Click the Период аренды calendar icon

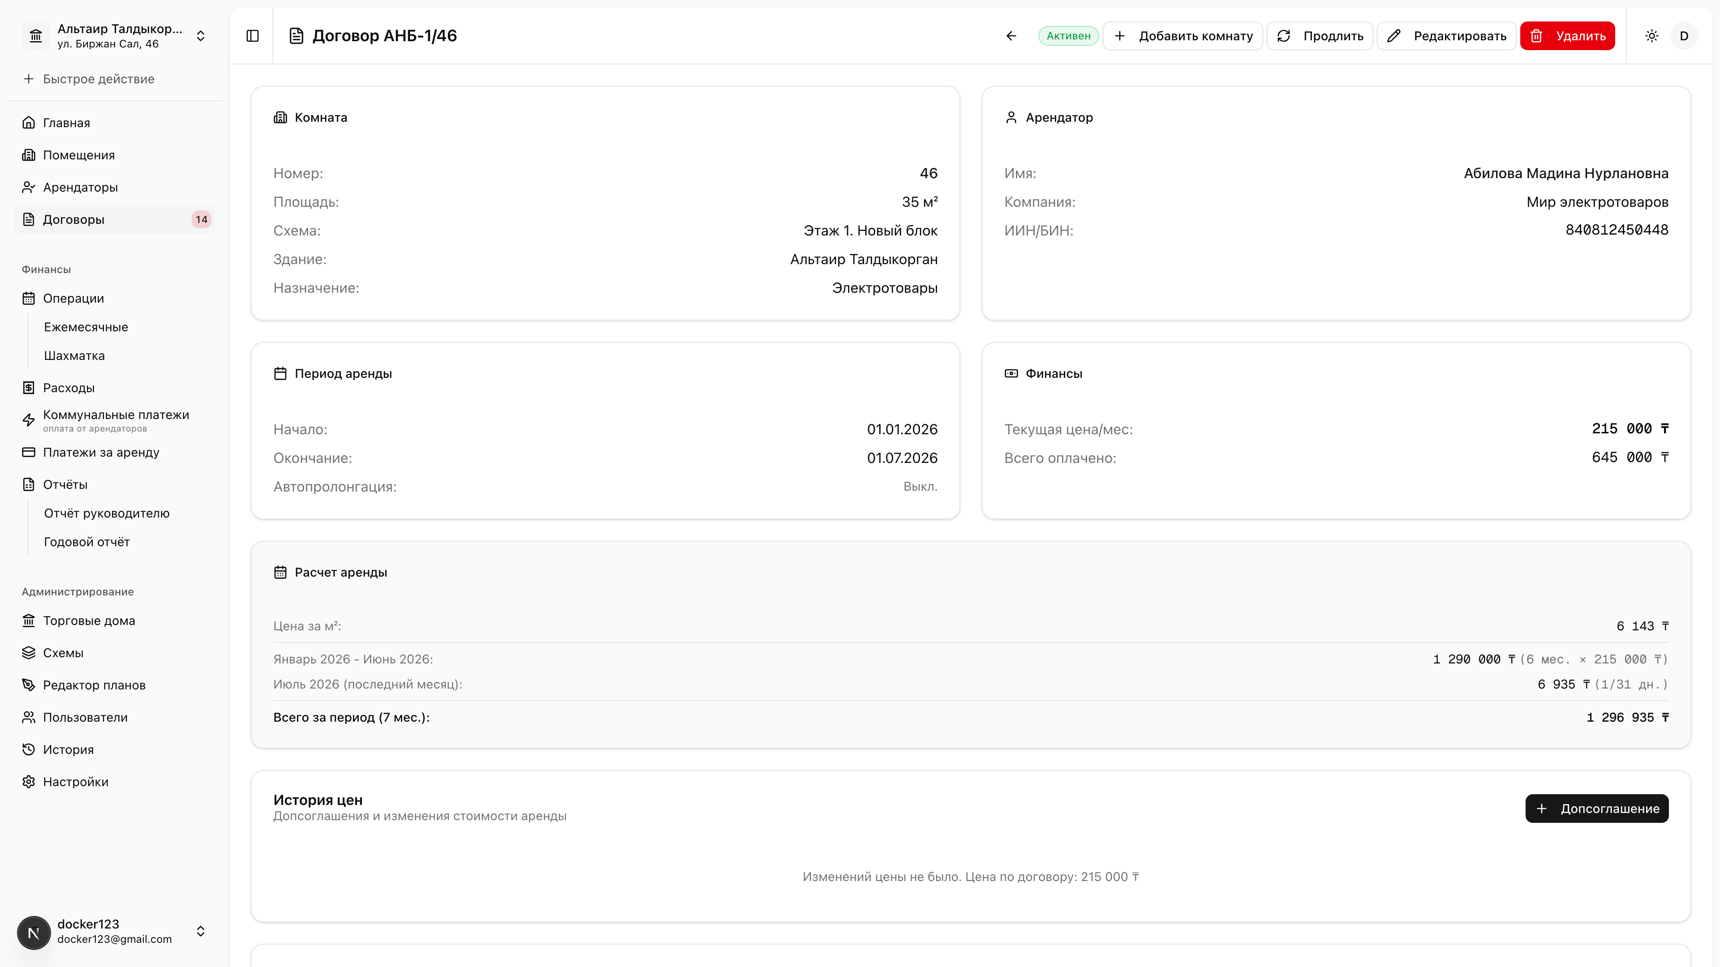click(280, 374)
